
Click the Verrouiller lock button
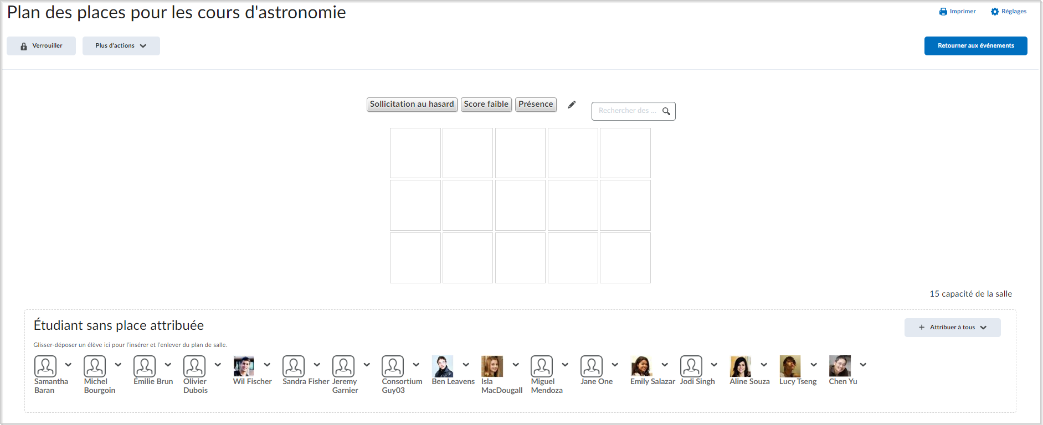point(41,46)
